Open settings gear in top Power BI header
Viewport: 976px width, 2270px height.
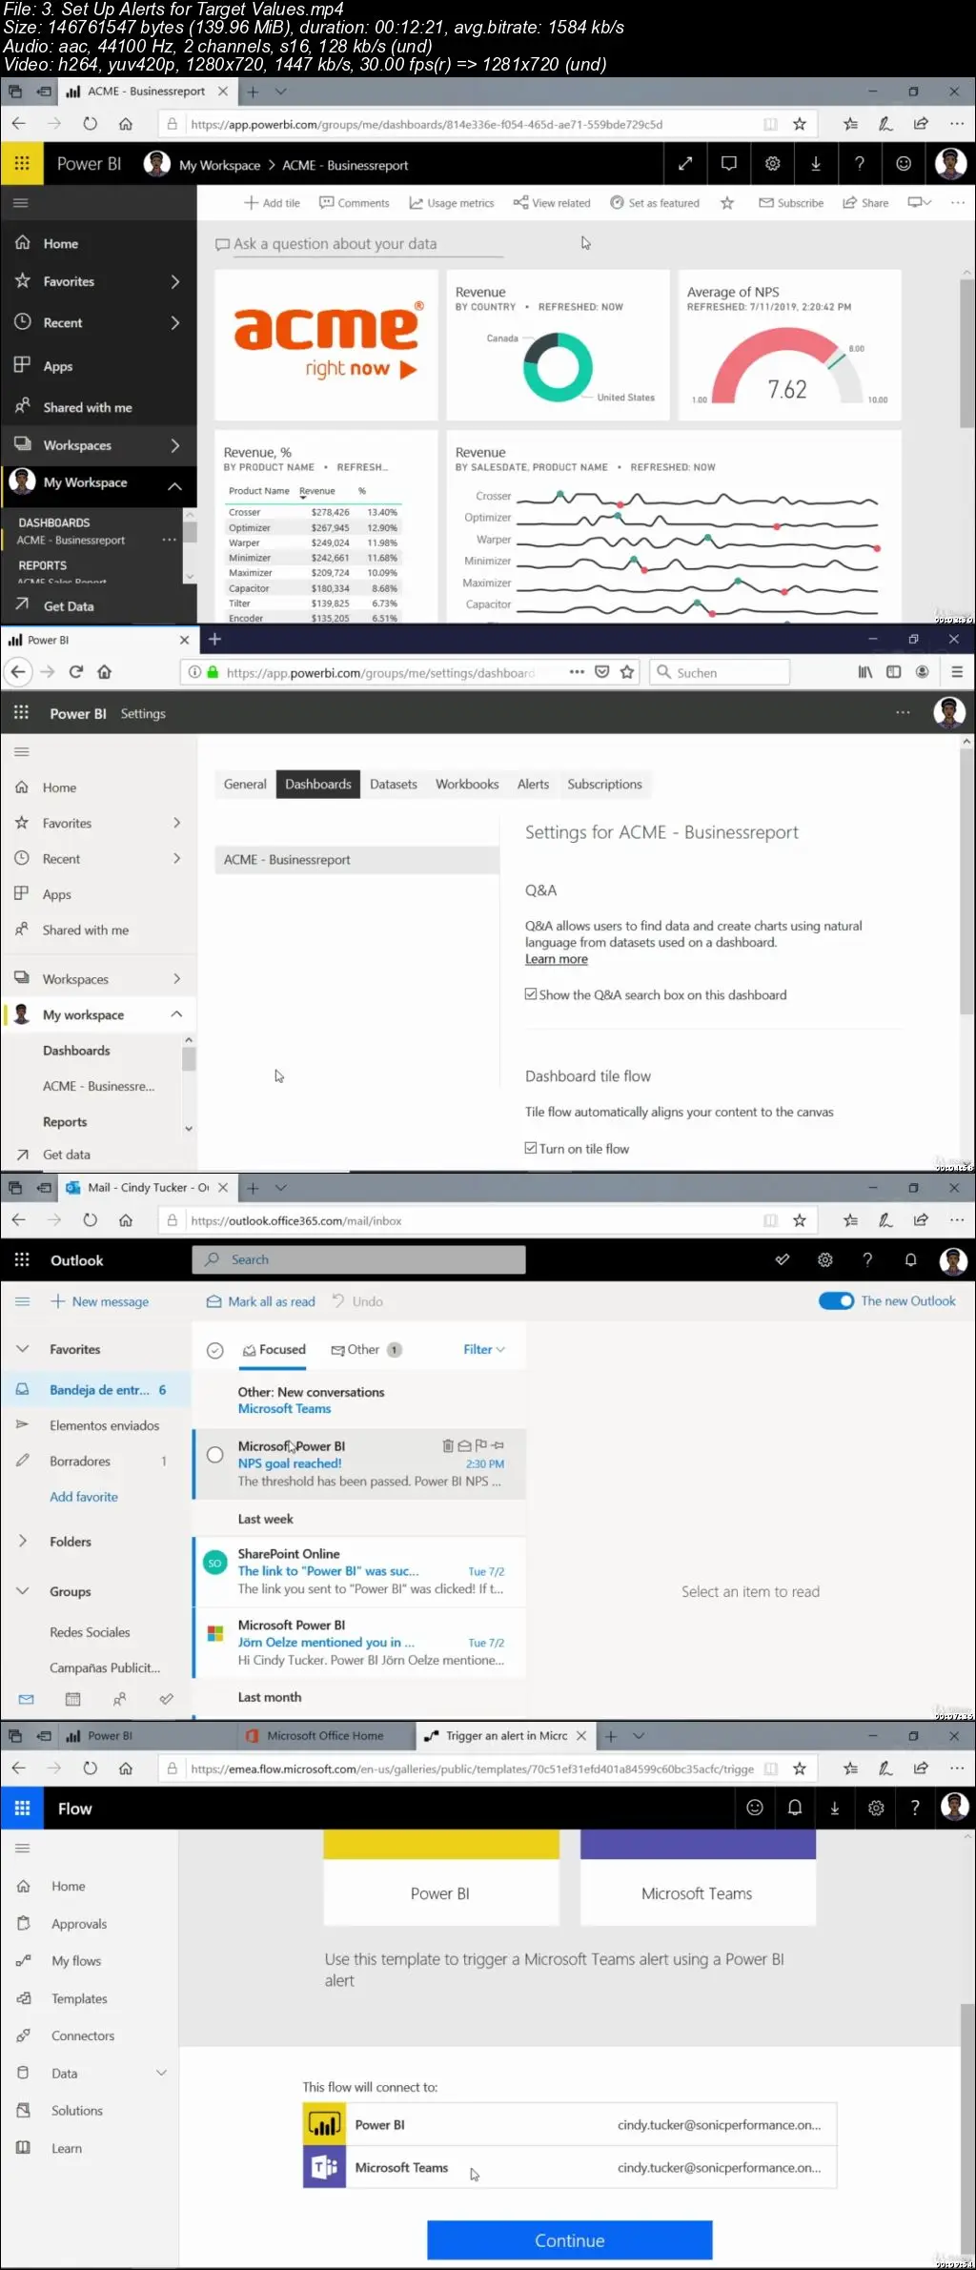[x=773, y=164]
